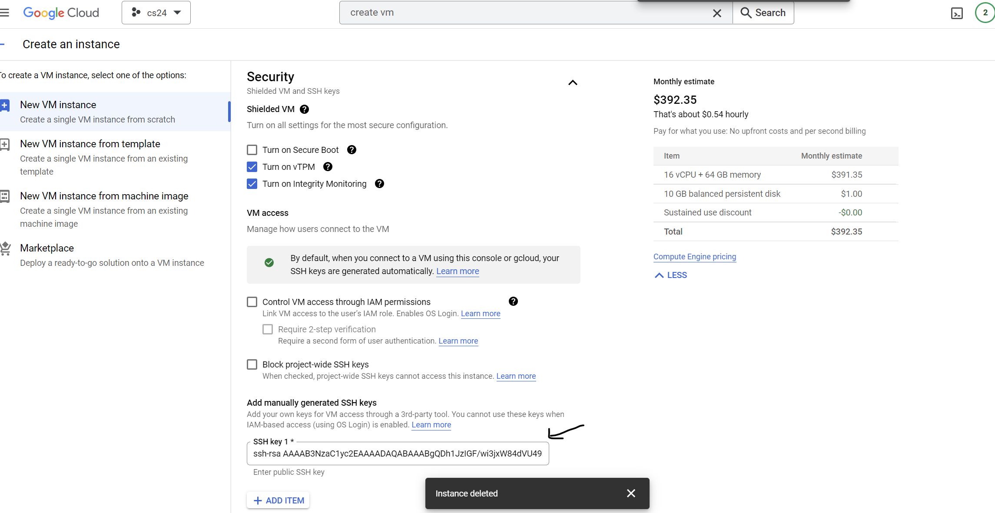995x513 pixels.
Task: Click Learn more about 2-step verification
Action: pyautogui.click(x=458, y=341)
